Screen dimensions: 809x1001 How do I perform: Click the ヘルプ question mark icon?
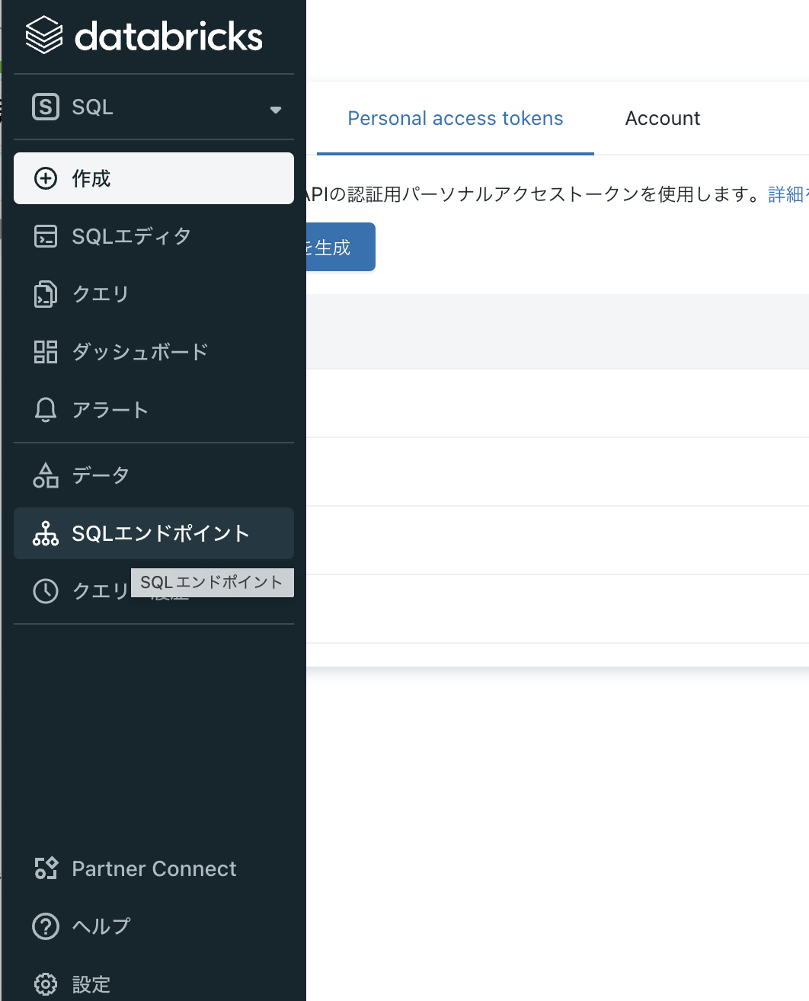[46, 926]
